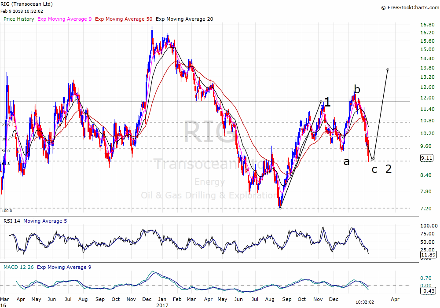Click the 'b' wave annotation label
Image resolution: width=440 pixels, height=308 pixels.
[357, 89]
